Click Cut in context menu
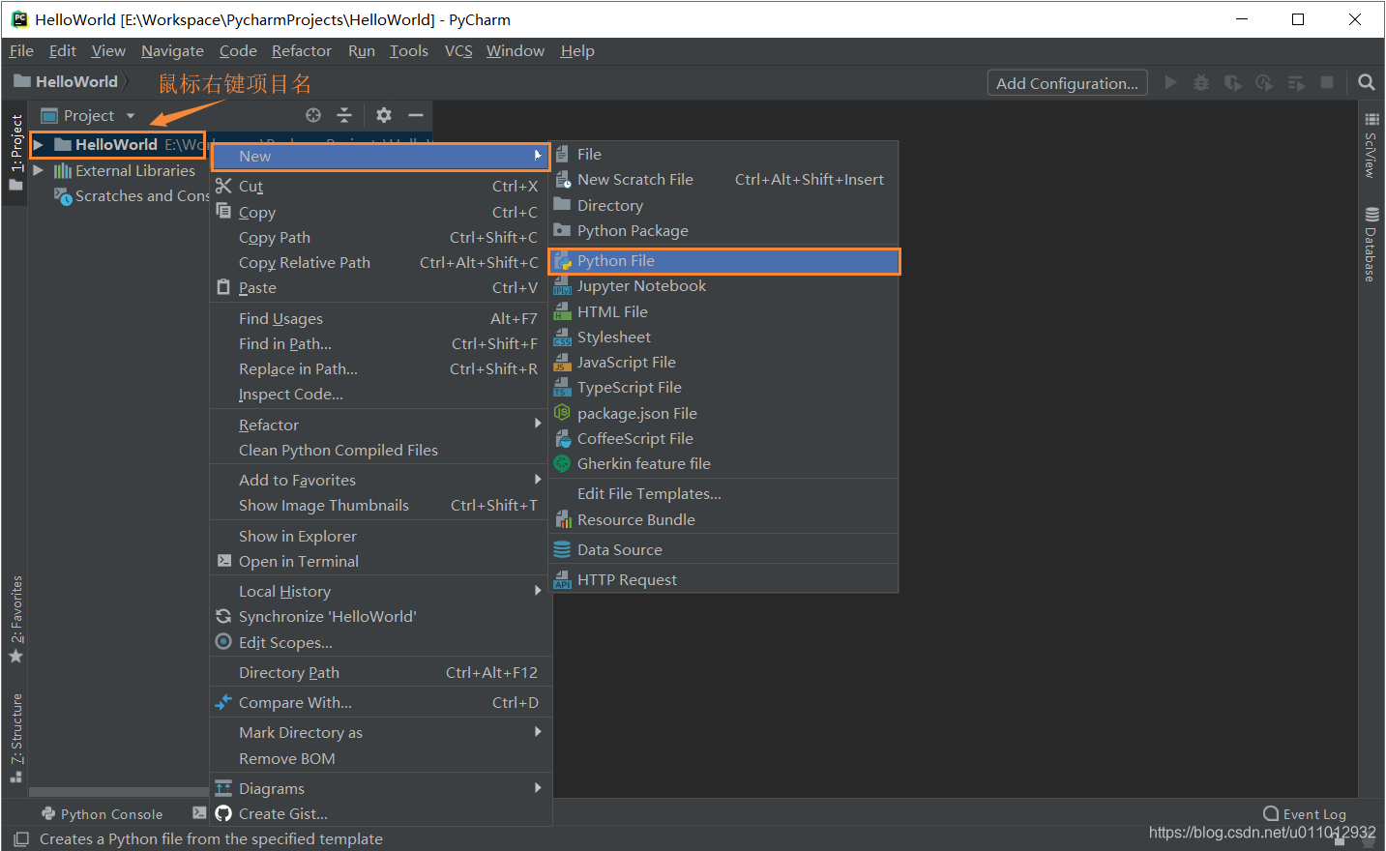1386x851 pixels. (380, 186)
